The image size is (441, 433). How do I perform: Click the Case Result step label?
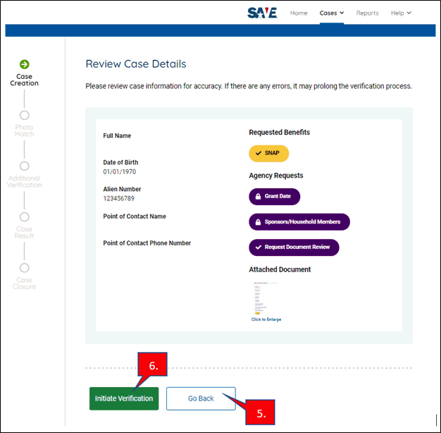click(x=24, y=232)
